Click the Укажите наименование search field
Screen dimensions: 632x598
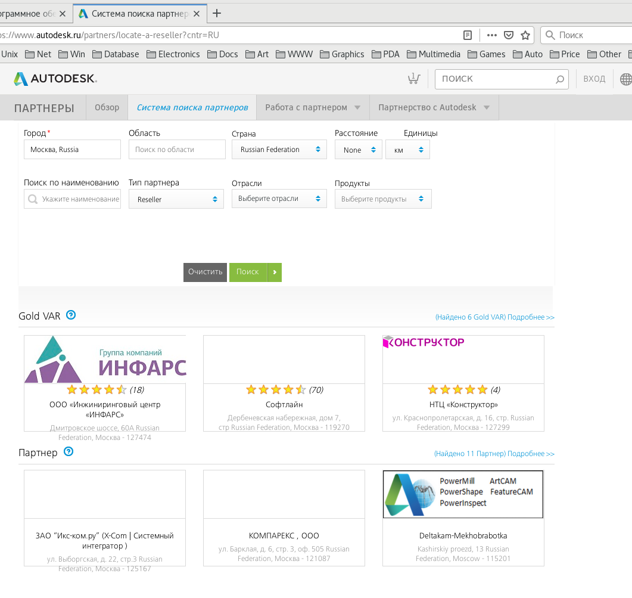(72, 199)
